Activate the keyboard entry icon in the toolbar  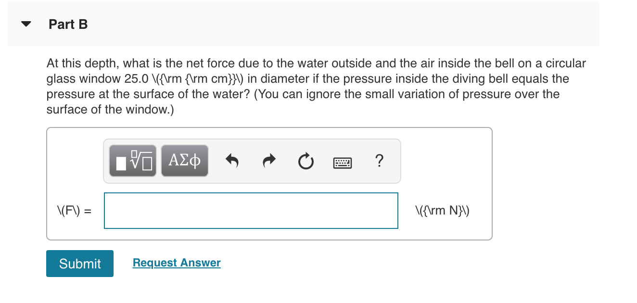tap(342, 162)
